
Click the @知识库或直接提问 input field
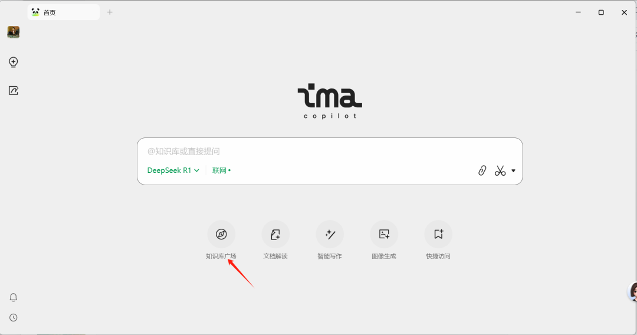(x=330, y=152)
